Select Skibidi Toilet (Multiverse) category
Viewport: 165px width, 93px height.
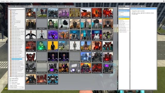pyautogui.click(x=17, y=59)
